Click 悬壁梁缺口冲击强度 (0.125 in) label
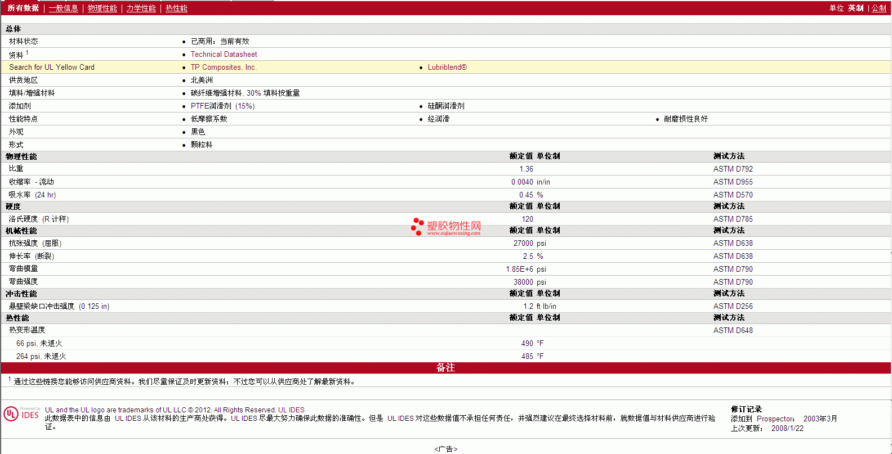This screenshot has height=454, width=892. click(59, 306)
